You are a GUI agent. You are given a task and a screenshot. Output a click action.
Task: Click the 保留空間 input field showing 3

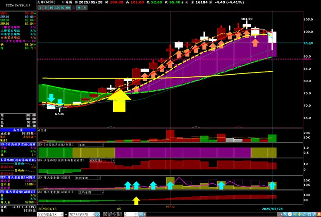(x=129, y=214)
